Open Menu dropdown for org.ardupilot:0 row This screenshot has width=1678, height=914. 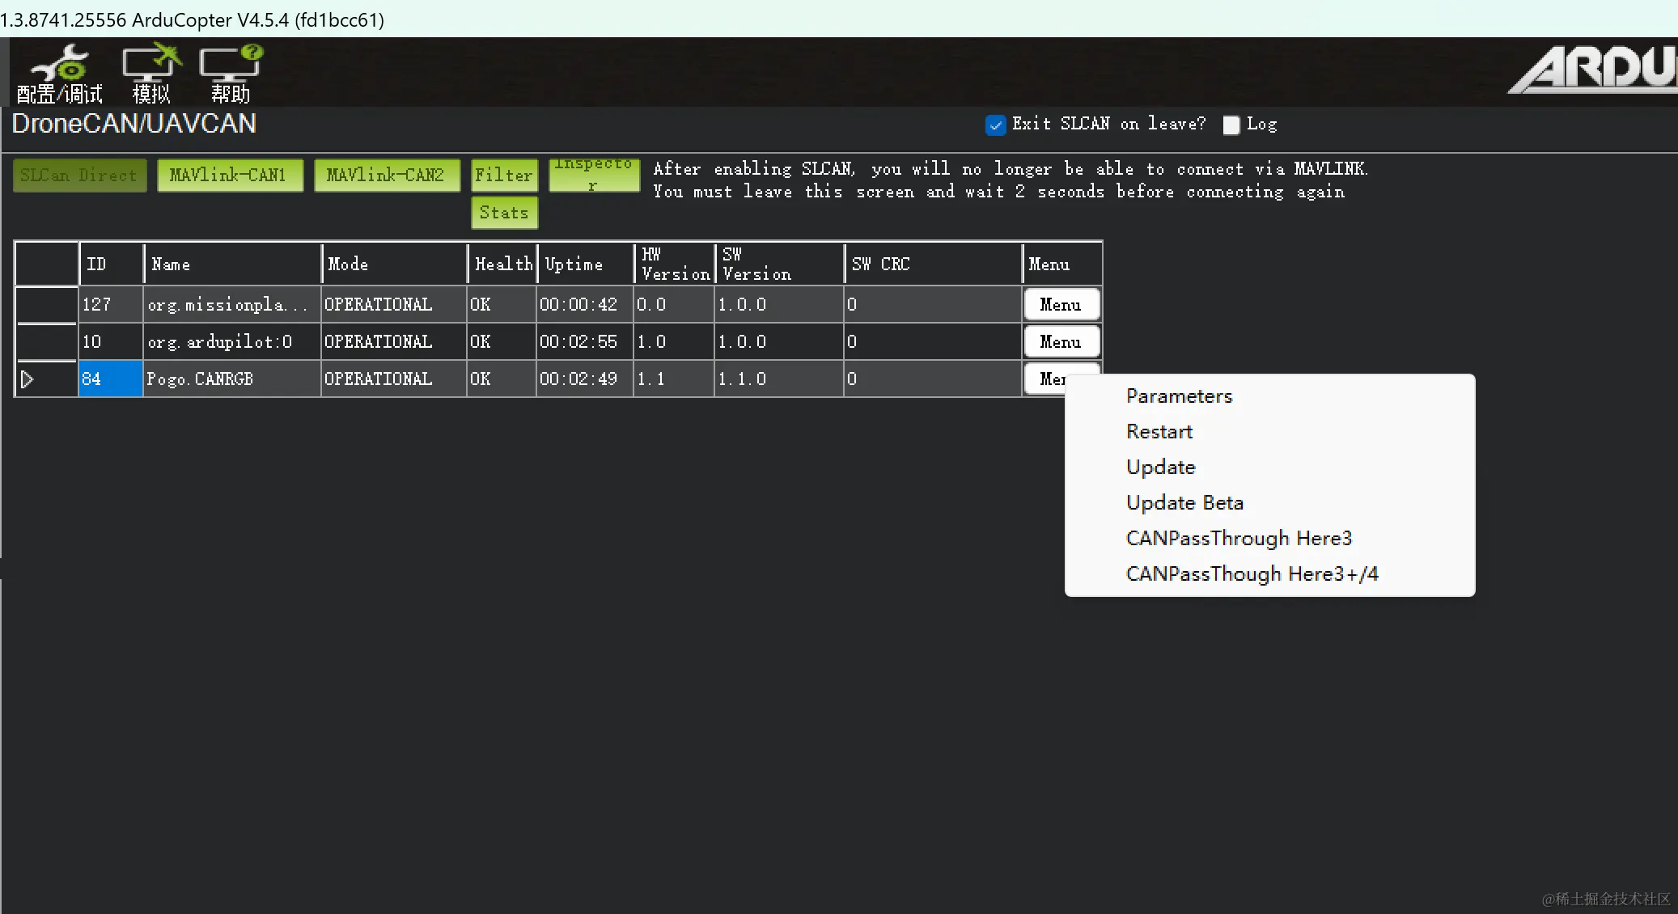tap(1061, 342)
